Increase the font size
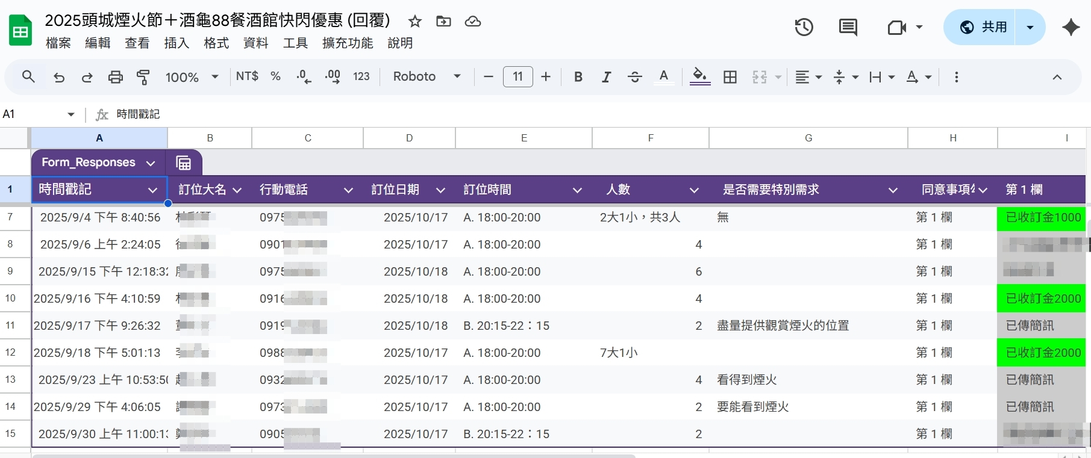The width and height of the screenshot is (1091, 458). pyautogui.click(x=546, y=76)
